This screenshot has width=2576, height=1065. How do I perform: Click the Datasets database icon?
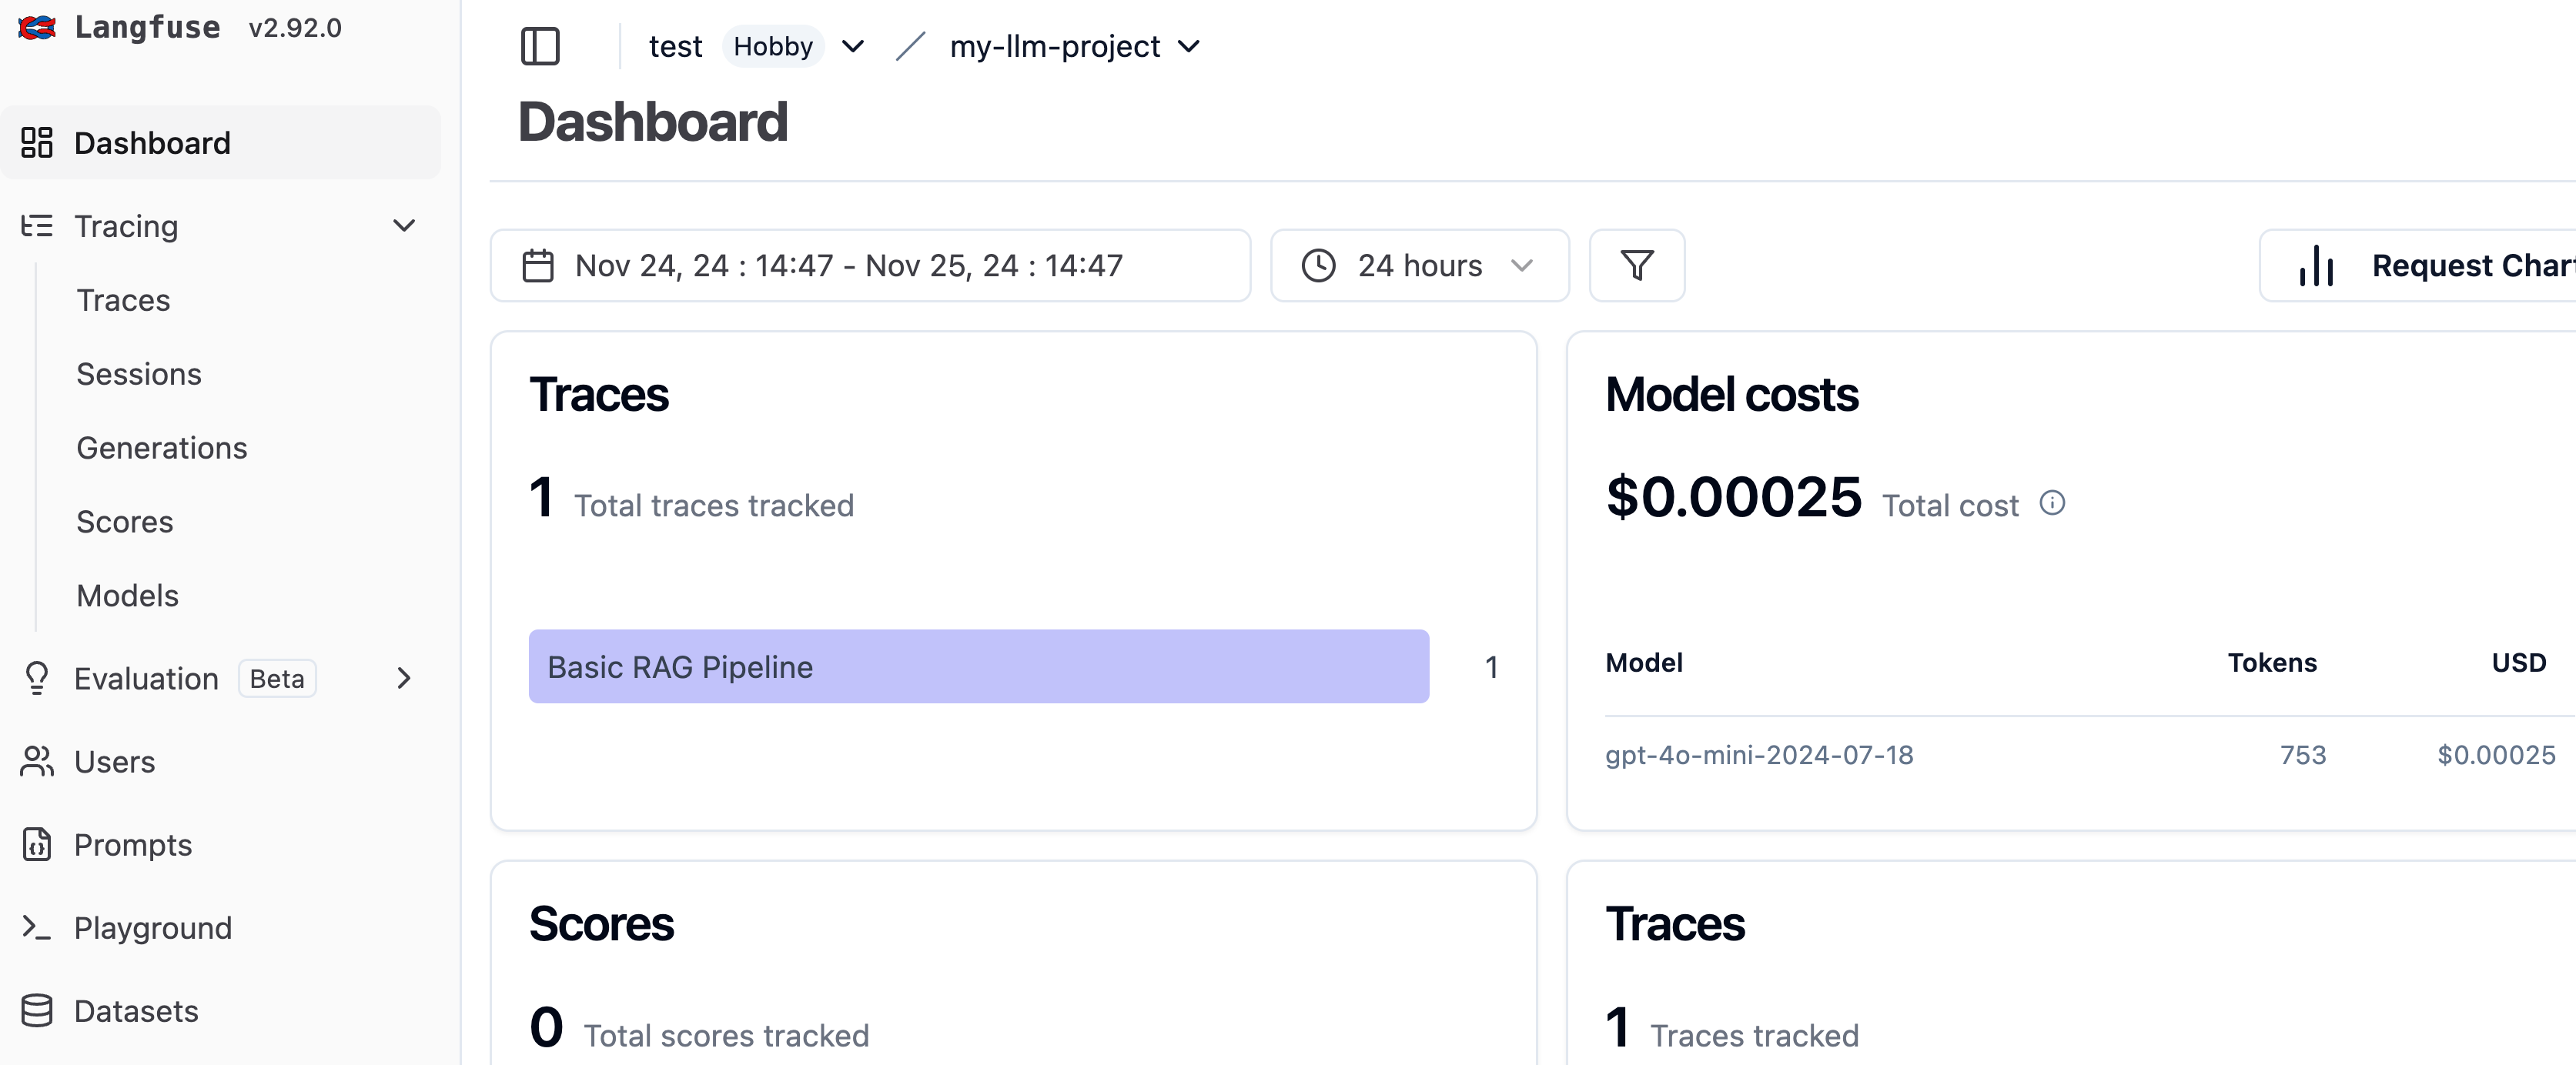pyautogui.click(x=37, y=1011)
